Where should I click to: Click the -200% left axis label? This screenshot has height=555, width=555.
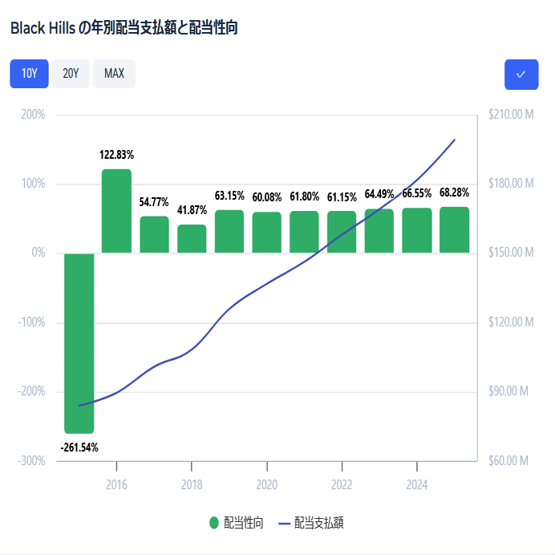[x=31, y=391]
